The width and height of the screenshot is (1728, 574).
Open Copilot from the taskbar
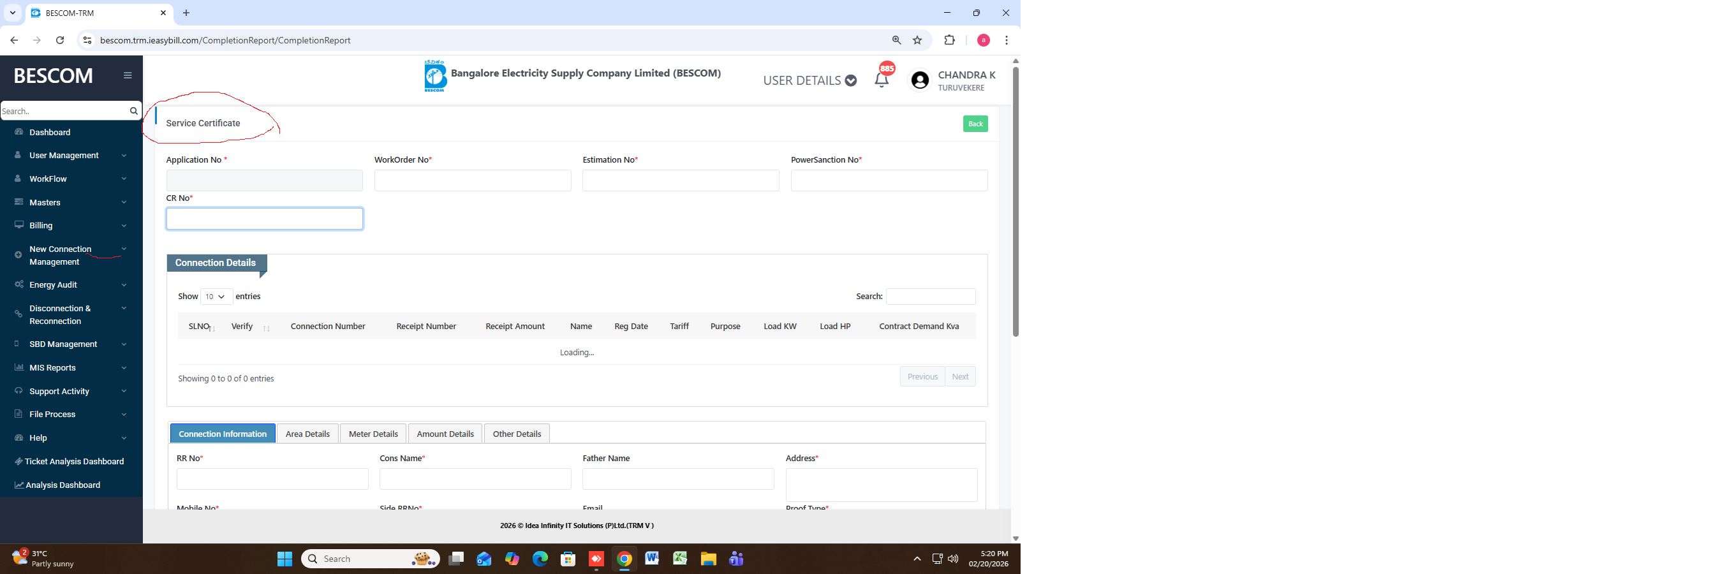coord(512,559)
